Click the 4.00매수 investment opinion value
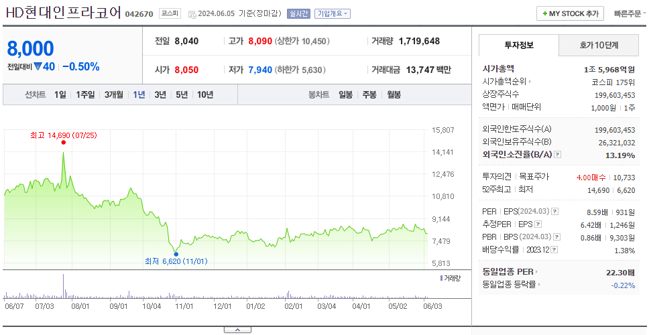The width and height of the screenshot is (649, 335). [591, 178]
